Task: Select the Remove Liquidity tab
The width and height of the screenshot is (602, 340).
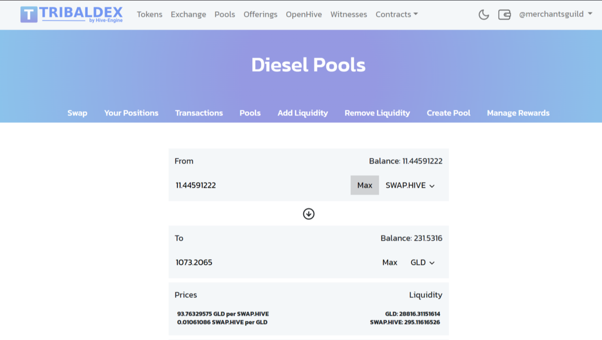Action: [x=377, y=113]
